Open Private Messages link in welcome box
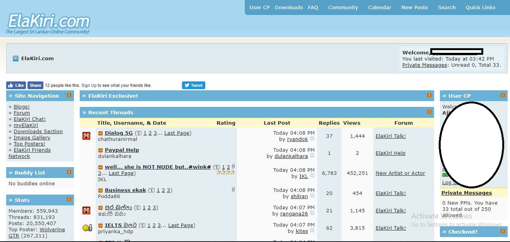The image size is (510, 242). [x=425, y=65]
